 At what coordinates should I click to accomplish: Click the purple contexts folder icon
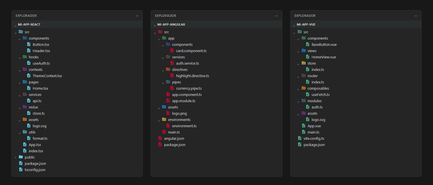[x=25, y=69]
